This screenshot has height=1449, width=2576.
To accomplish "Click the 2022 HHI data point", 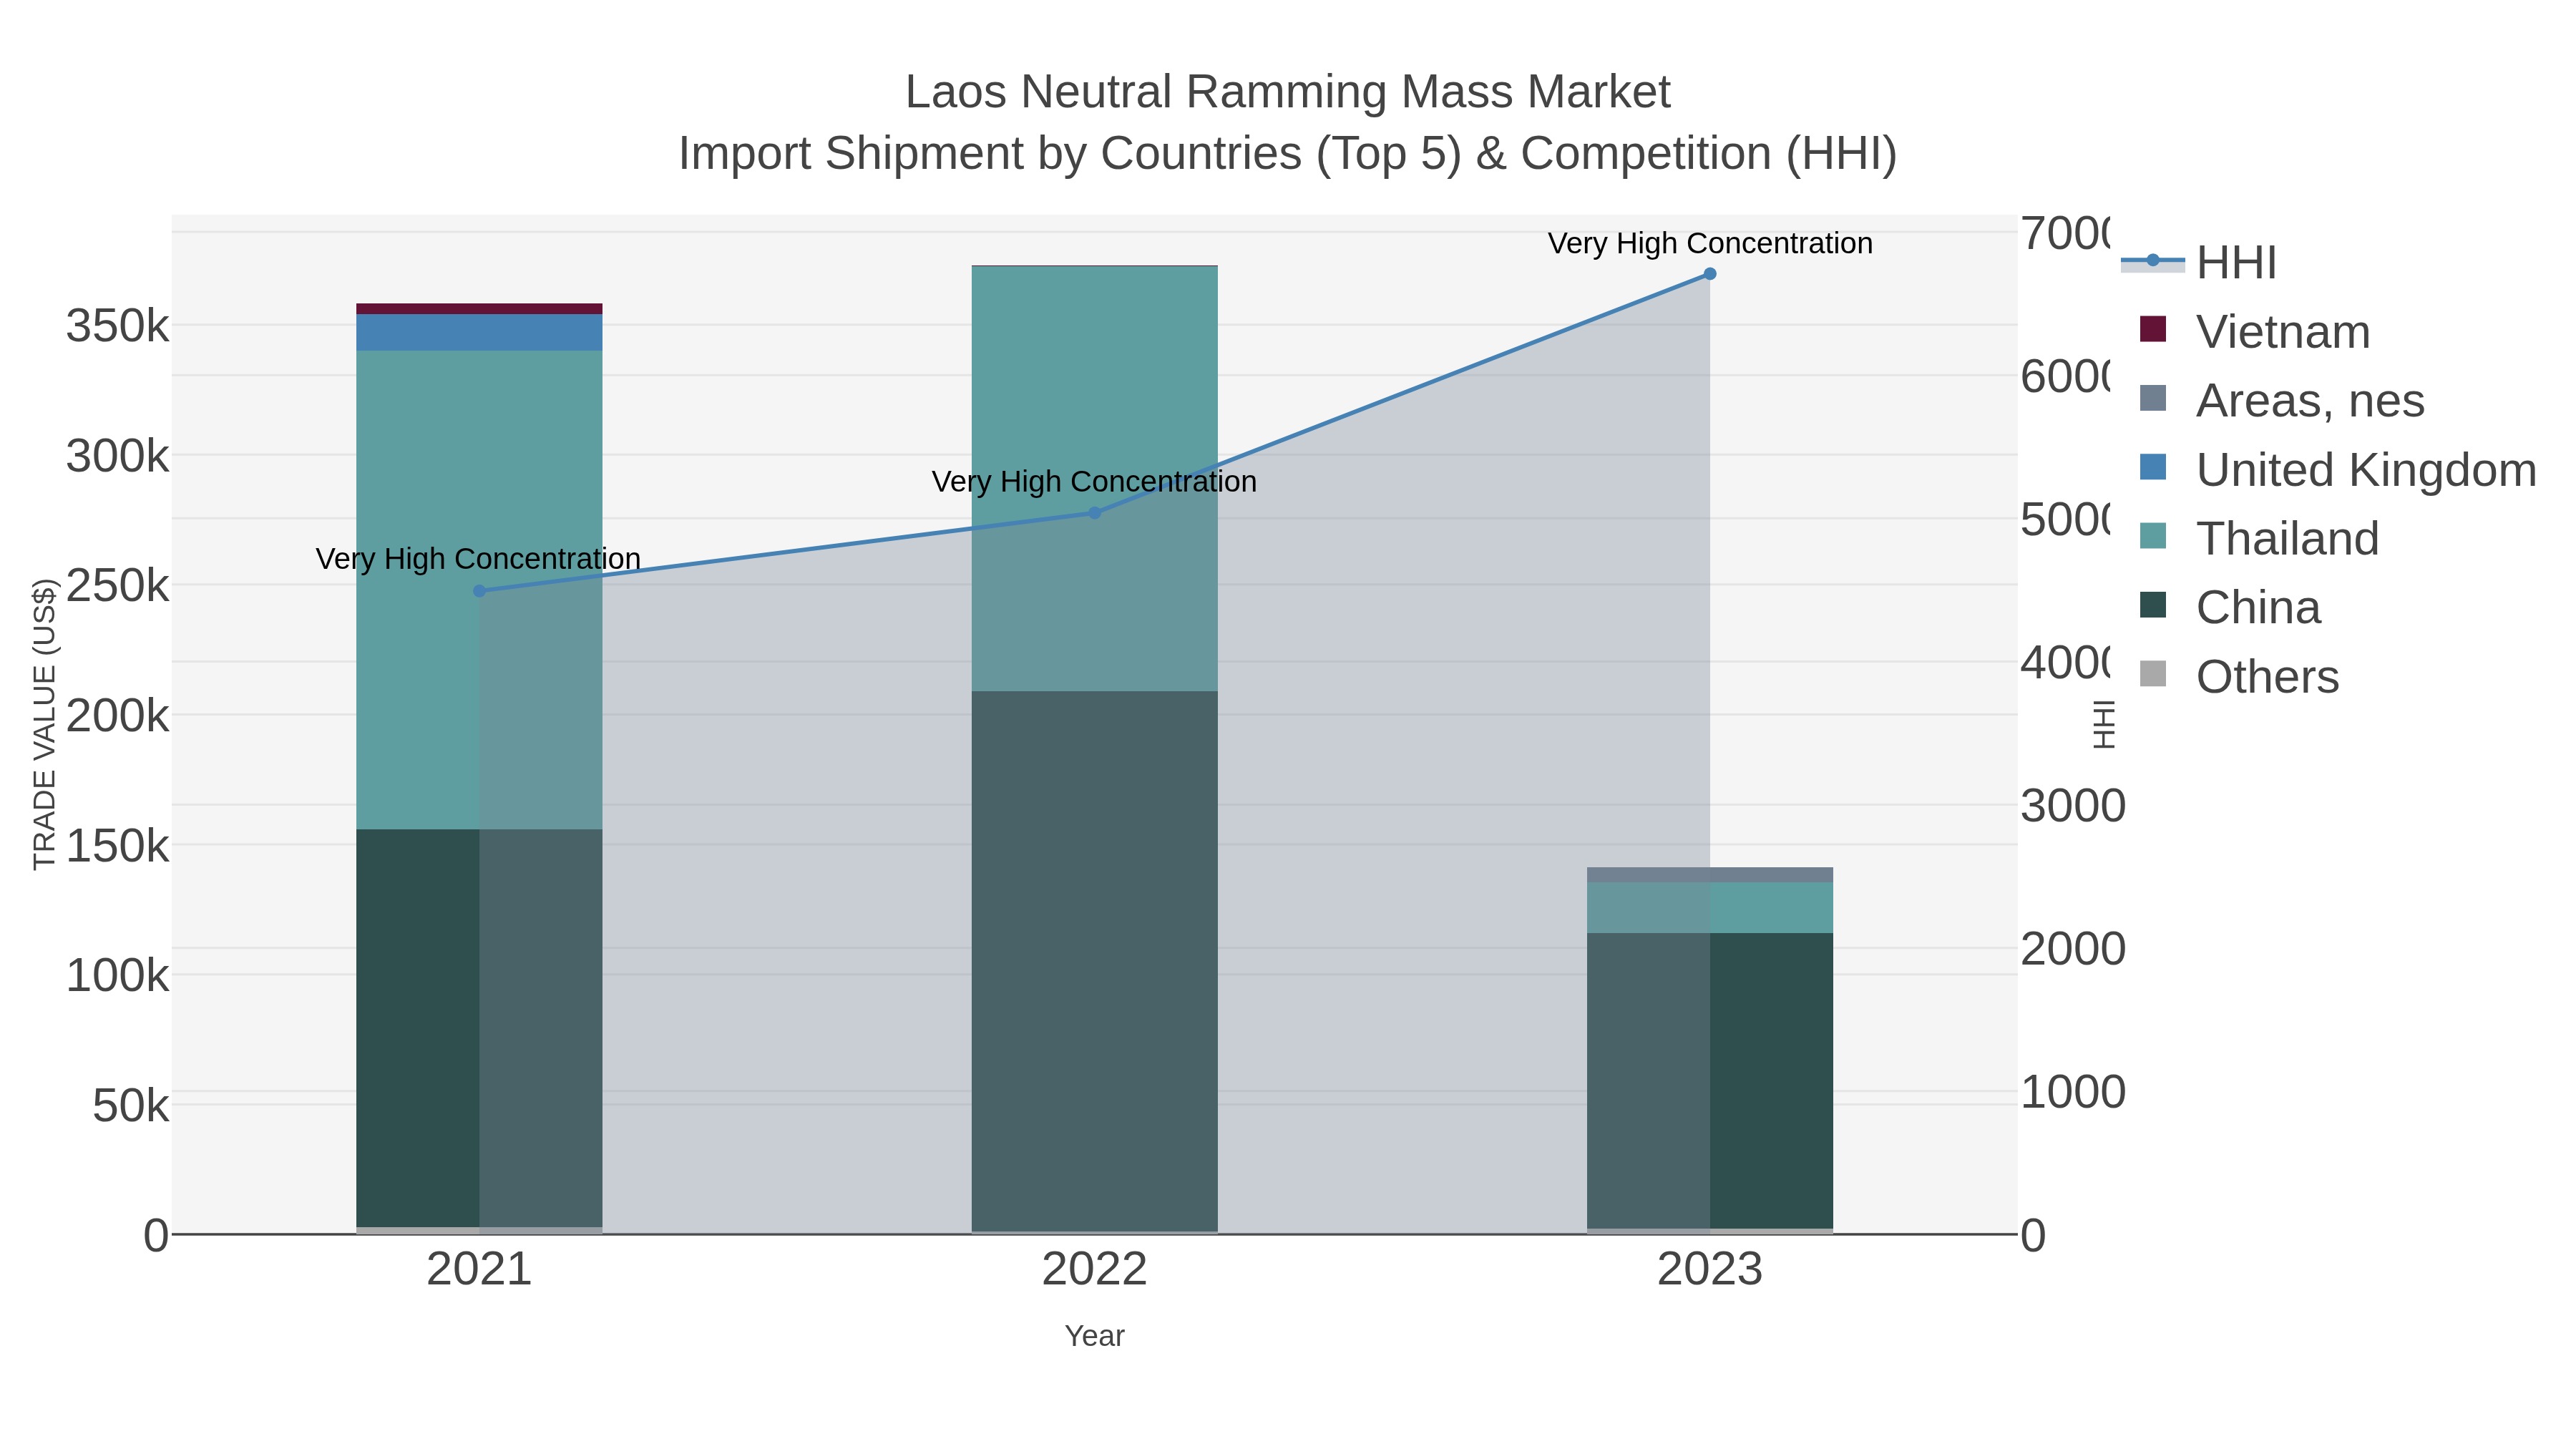I will (1094, 513).
